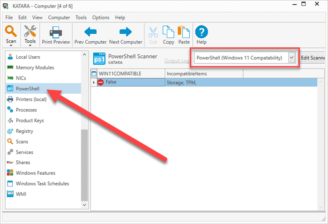Click results grid scroll down arrow
The image size is (328, 224).
[321, 207]
